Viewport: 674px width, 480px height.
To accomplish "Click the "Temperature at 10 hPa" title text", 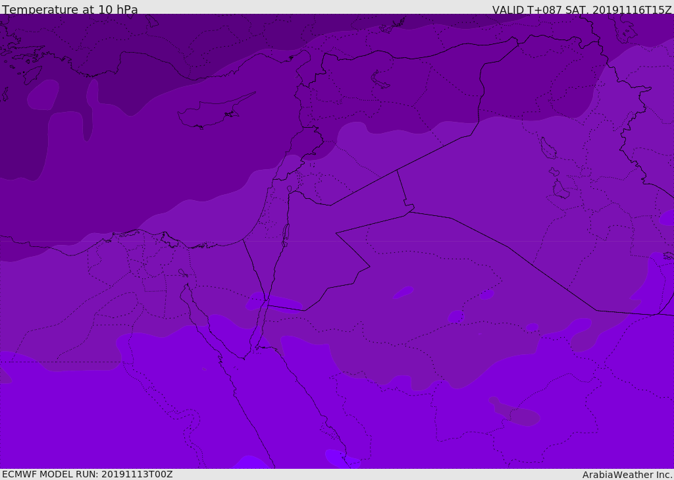I will coord(70,10).
